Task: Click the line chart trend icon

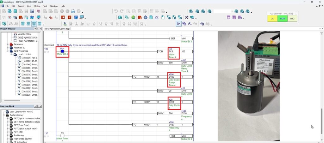Action: [x=157, y=17]
